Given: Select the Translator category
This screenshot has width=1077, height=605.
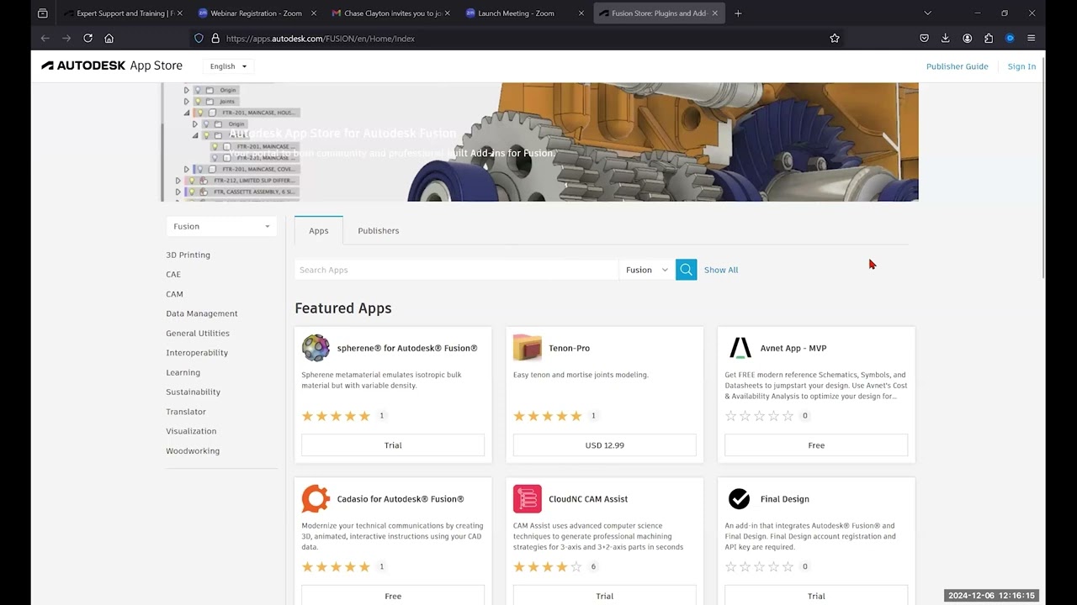Looking at the screenshot, I should [186, 412].
